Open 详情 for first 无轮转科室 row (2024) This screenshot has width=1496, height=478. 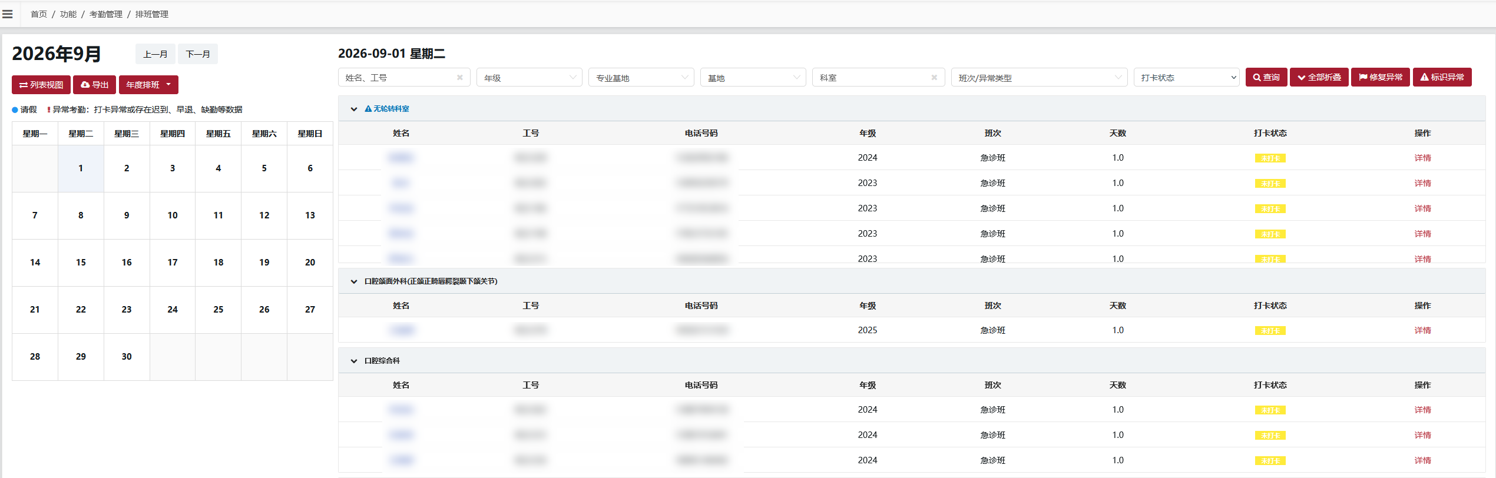1423,158
